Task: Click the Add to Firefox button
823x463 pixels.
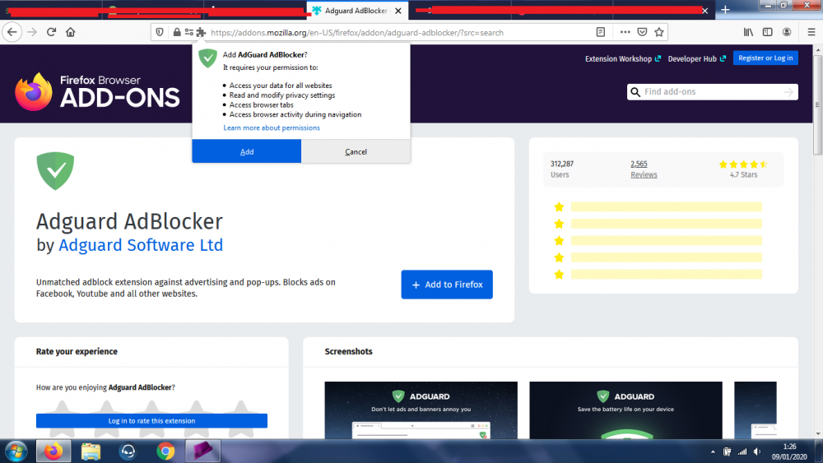Action: [x=447, y=285]
